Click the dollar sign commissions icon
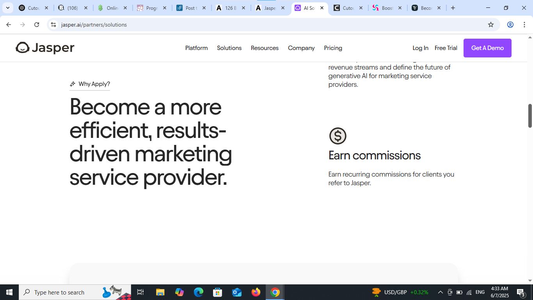533x300 pixels. [x=338, y=136]
